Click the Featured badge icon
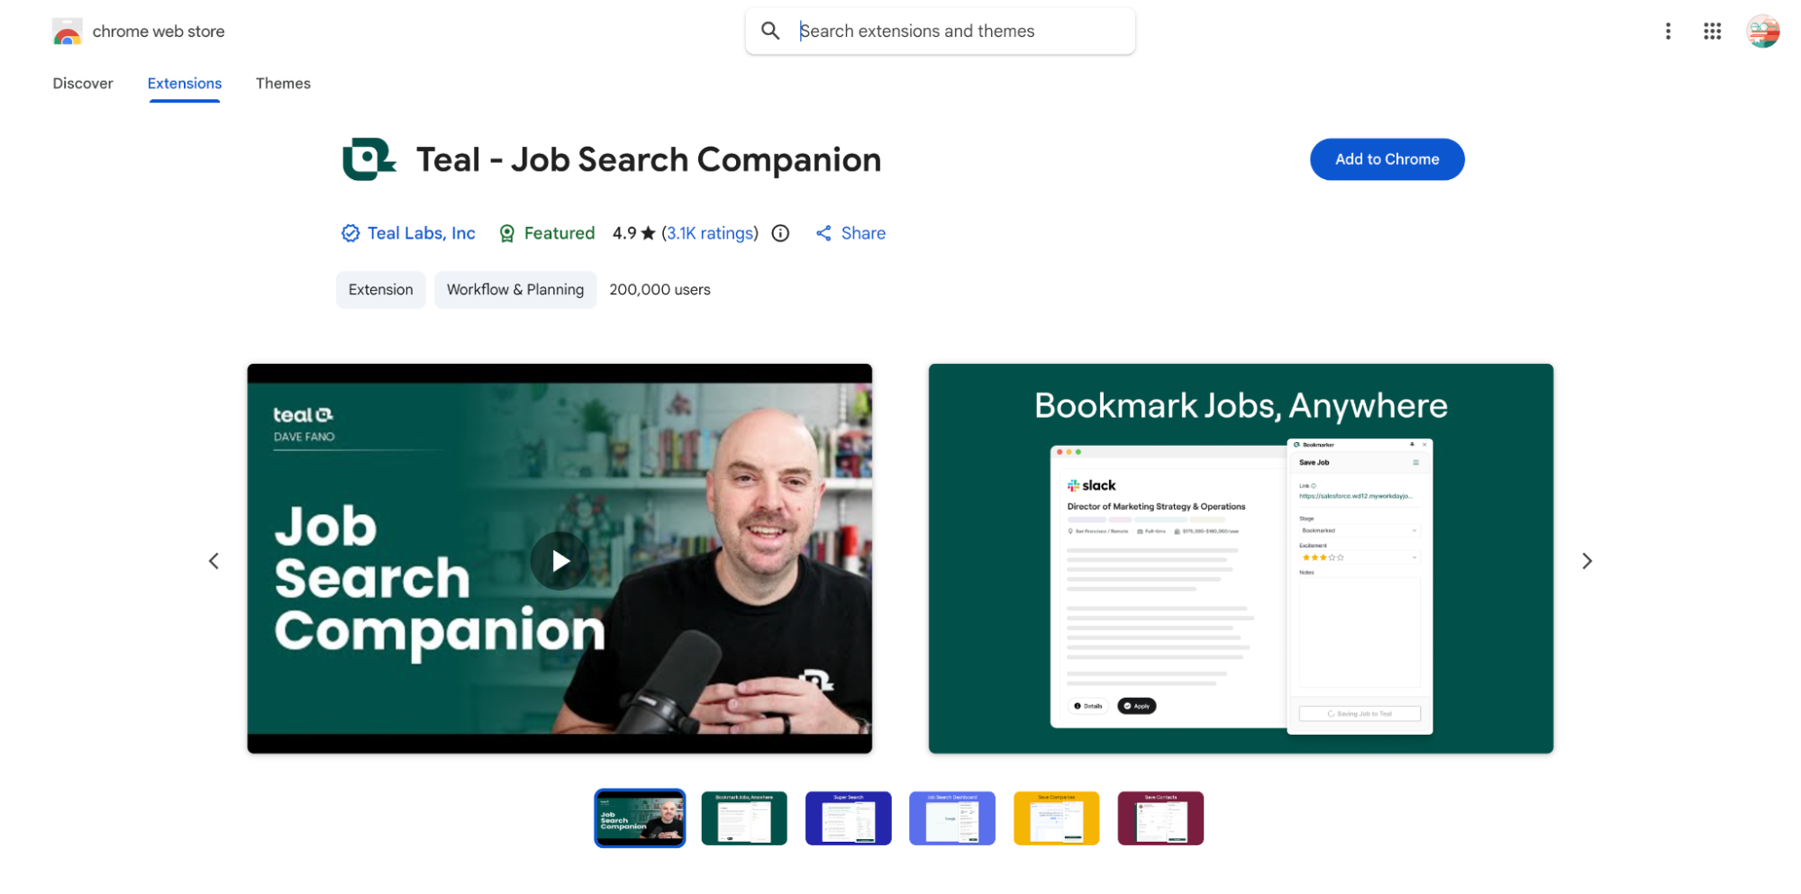This screenshot has height=894, width=1801. point(507,233)
